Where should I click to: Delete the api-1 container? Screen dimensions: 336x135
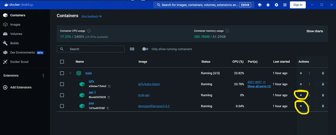(323, 95)
